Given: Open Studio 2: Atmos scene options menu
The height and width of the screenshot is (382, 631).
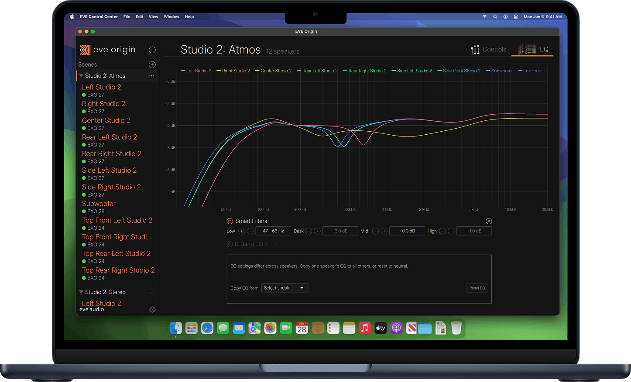Looking at the screenshot, I should tap(152, 76).
